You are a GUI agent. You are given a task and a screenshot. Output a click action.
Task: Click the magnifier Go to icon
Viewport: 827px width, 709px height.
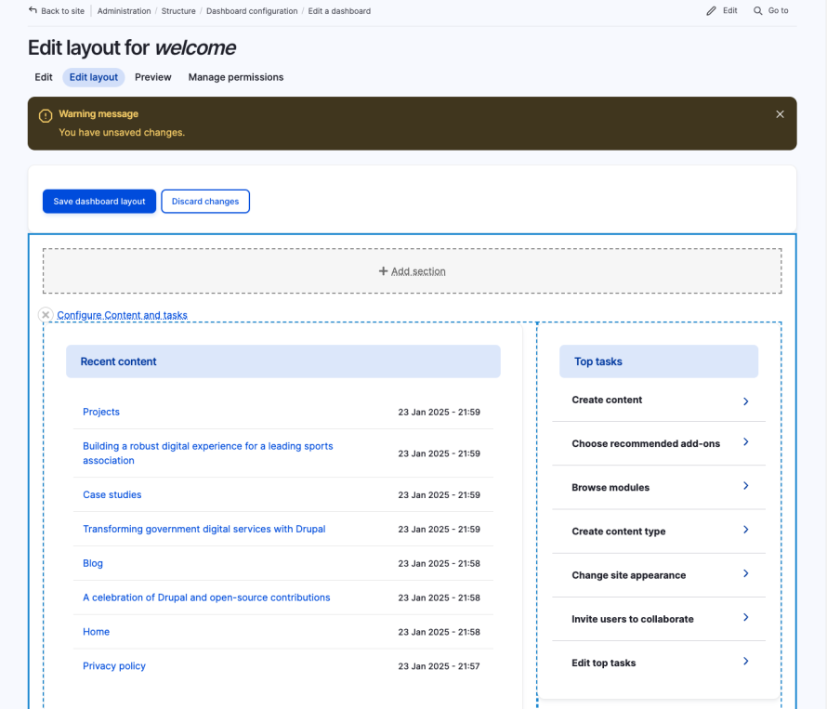point(758,10)
